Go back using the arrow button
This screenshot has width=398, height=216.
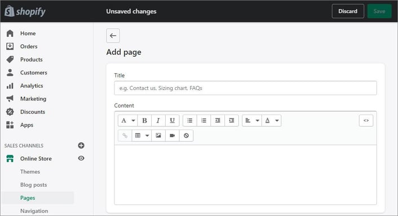tap(113, 35)
